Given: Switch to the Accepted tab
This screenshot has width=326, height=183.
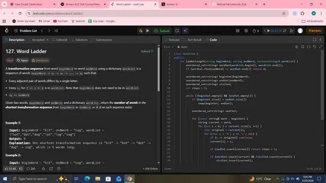Looking at the screenshot, I should click(x=36, y=40).
